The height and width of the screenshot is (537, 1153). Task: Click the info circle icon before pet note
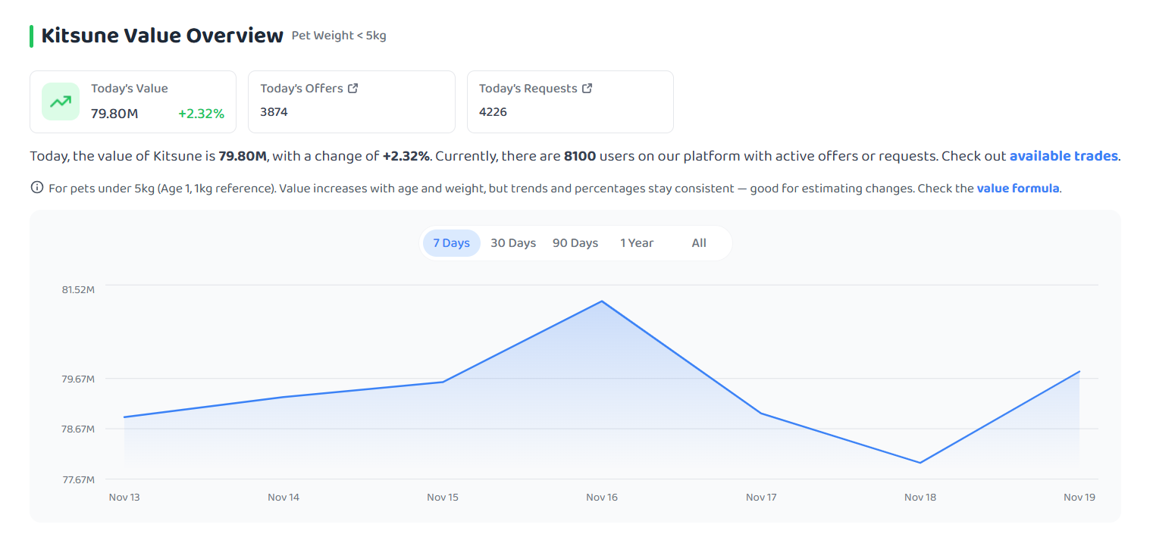click(x=36, y=188)
